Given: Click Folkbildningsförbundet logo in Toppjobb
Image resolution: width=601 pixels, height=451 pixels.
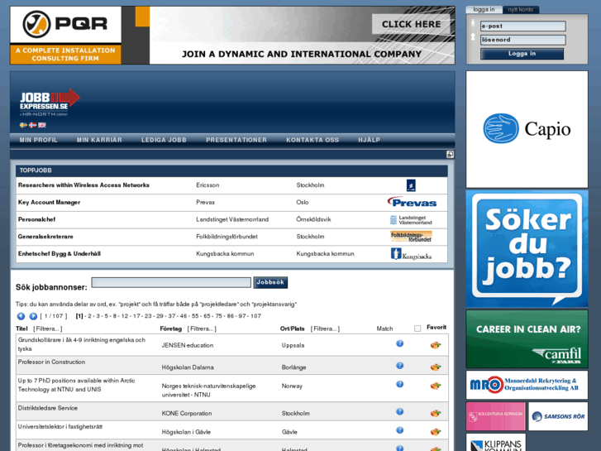Looking at the screenshot, I should tap(411, 237).
